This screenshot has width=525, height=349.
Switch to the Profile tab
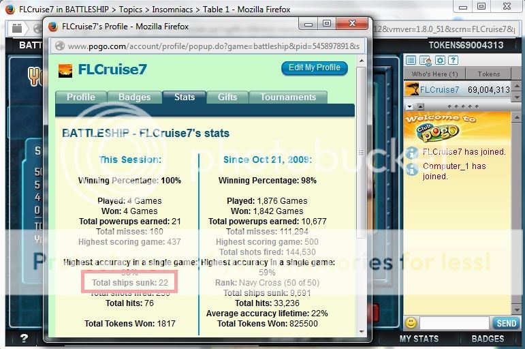click(81, 97)
